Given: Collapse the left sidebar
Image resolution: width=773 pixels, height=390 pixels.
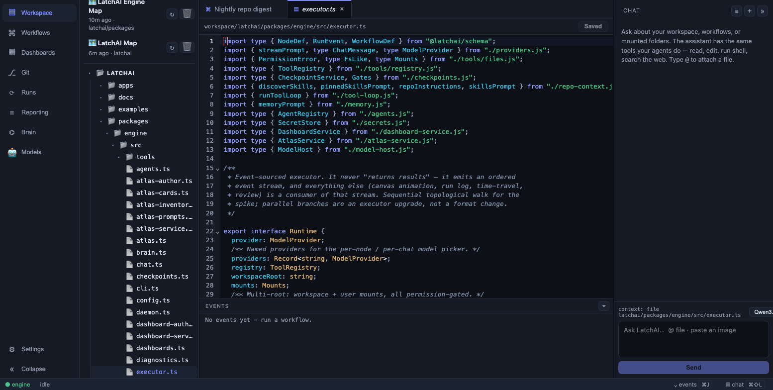Looking at the screenshot, I should click(39, 369).
